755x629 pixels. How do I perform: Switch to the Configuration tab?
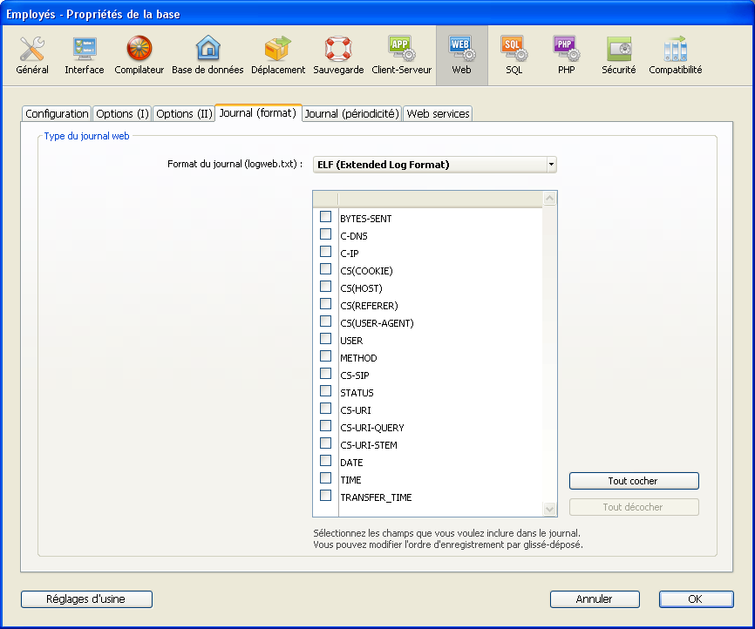click(57, 113)
